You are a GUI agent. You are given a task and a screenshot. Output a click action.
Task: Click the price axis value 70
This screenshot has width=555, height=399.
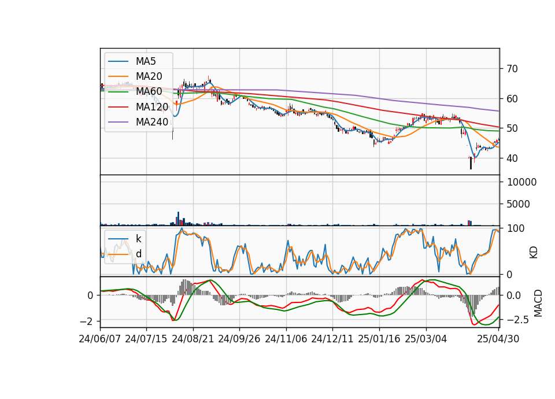(512, 69)
